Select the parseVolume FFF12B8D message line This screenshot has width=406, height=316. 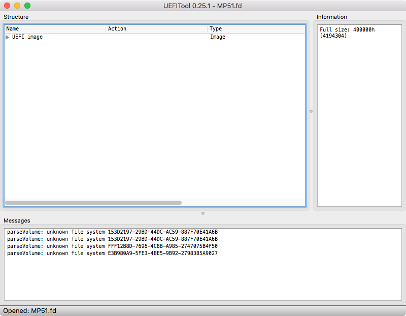[x=112, y=246]
